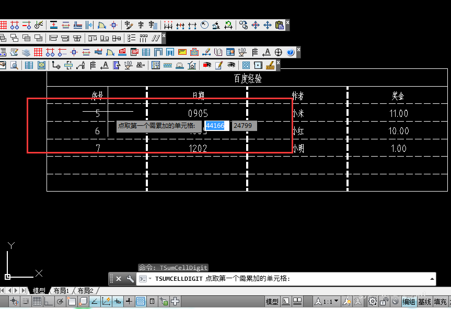Toggle 基线 baseline mode in status bar

[x=424, y=302]
